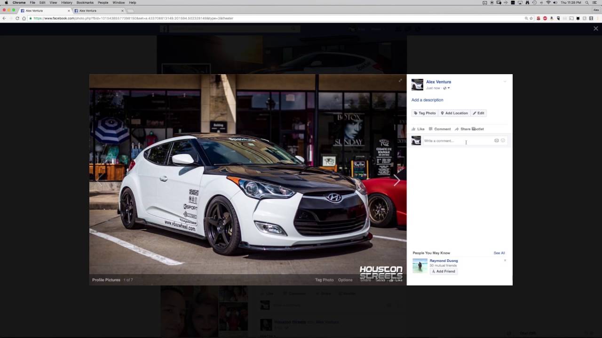Like the photo

(418, 129)
